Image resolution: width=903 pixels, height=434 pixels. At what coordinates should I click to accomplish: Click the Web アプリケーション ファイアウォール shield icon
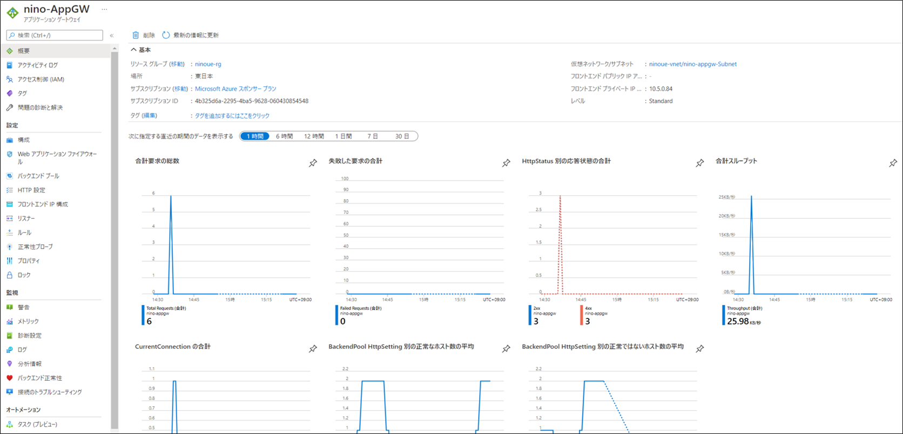pyautogui.click(x=10, y=154)
